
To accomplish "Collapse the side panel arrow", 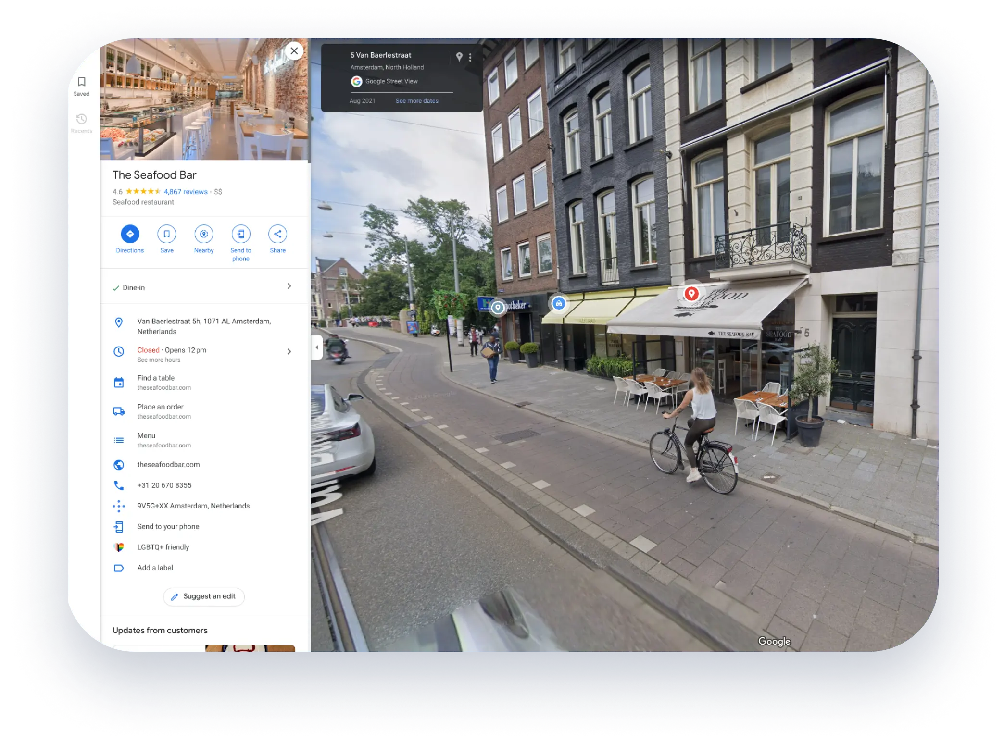I will [x=316, y=347].
